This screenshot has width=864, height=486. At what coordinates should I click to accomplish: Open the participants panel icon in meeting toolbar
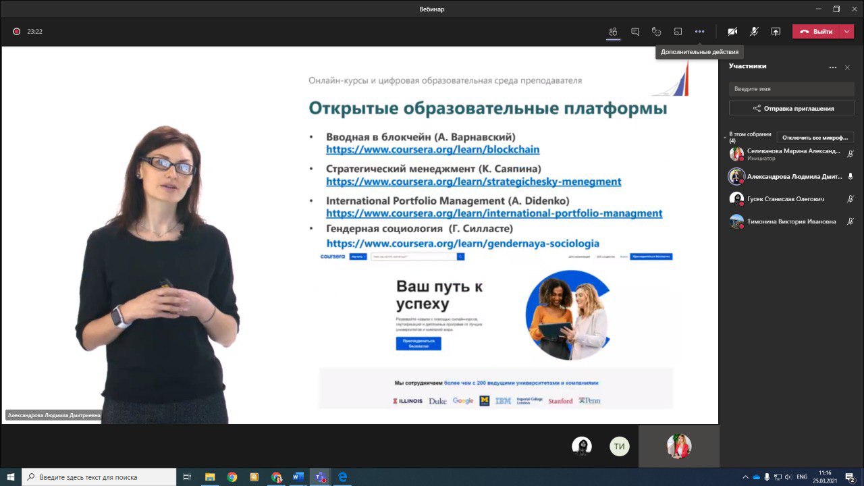click(x=613, y=32)
